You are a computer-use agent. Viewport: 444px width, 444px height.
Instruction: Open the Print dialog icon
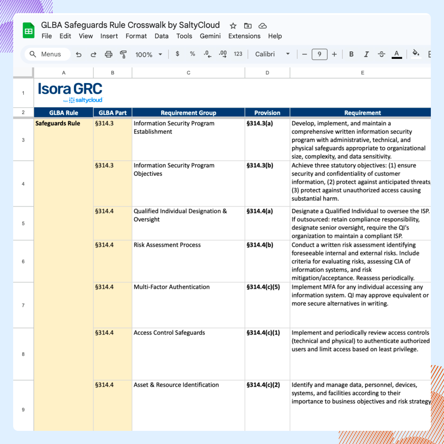pyautogui.click(x=108, y=54)
